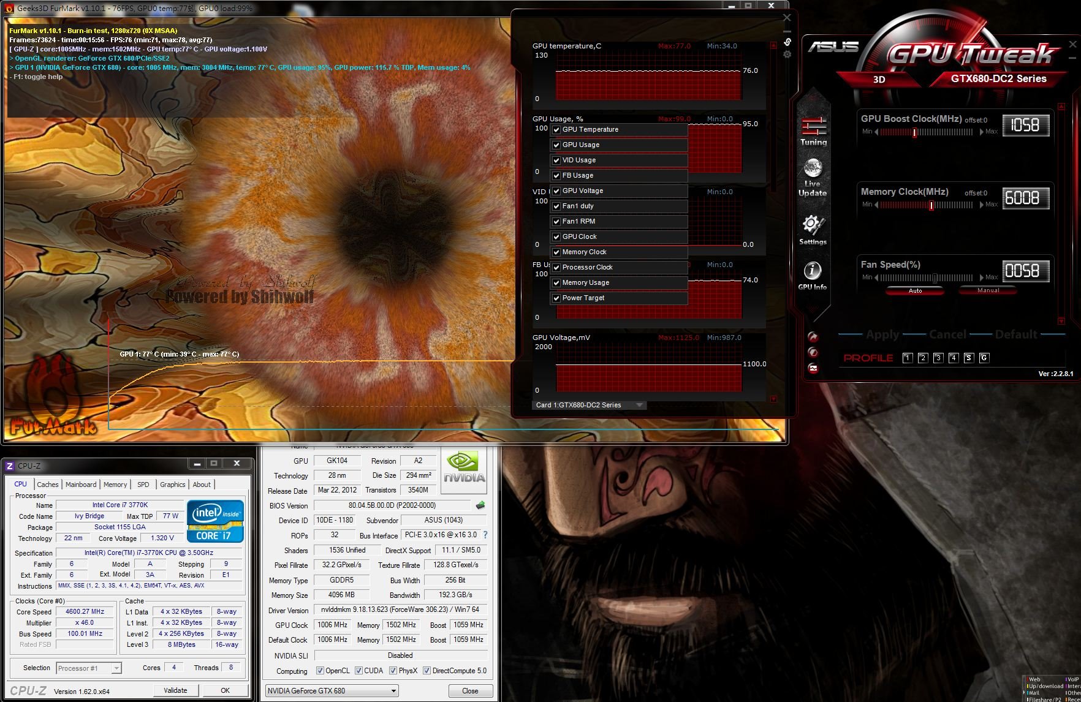Click the Max arrow of GPU Boost Clock slider
The image size is (1081, 702).
click(x=981, y=132)
